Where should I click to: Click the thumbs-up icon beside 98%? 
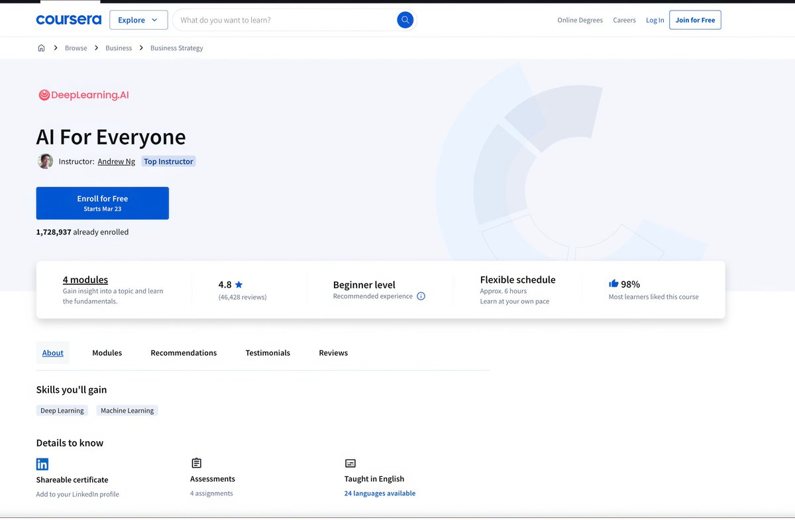coord(613,284)
